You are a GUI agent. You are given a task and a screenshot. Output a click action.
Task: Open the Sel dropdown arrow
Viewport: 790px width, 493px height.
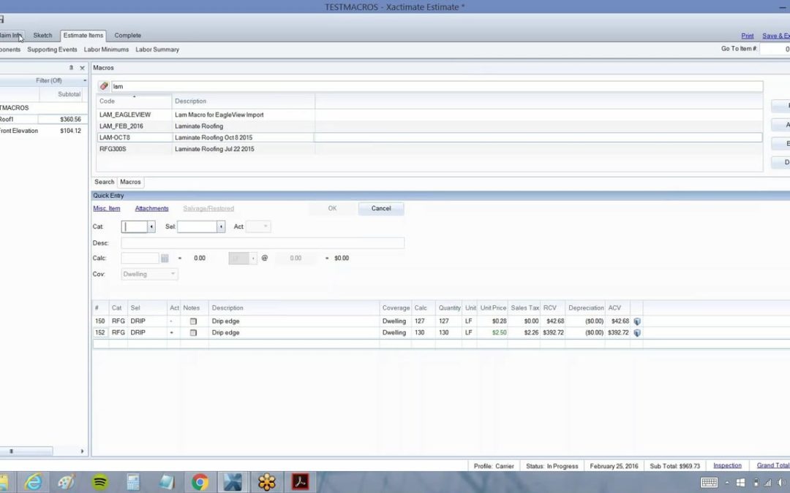[221, 227]
